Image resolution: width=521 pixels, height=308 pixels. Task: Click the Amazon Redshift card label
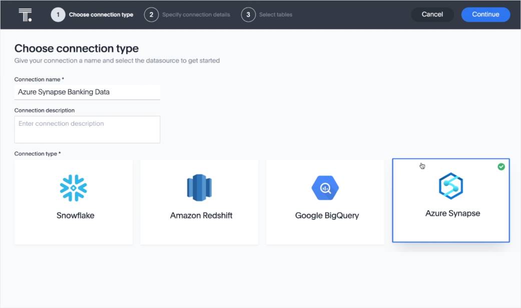201,215
